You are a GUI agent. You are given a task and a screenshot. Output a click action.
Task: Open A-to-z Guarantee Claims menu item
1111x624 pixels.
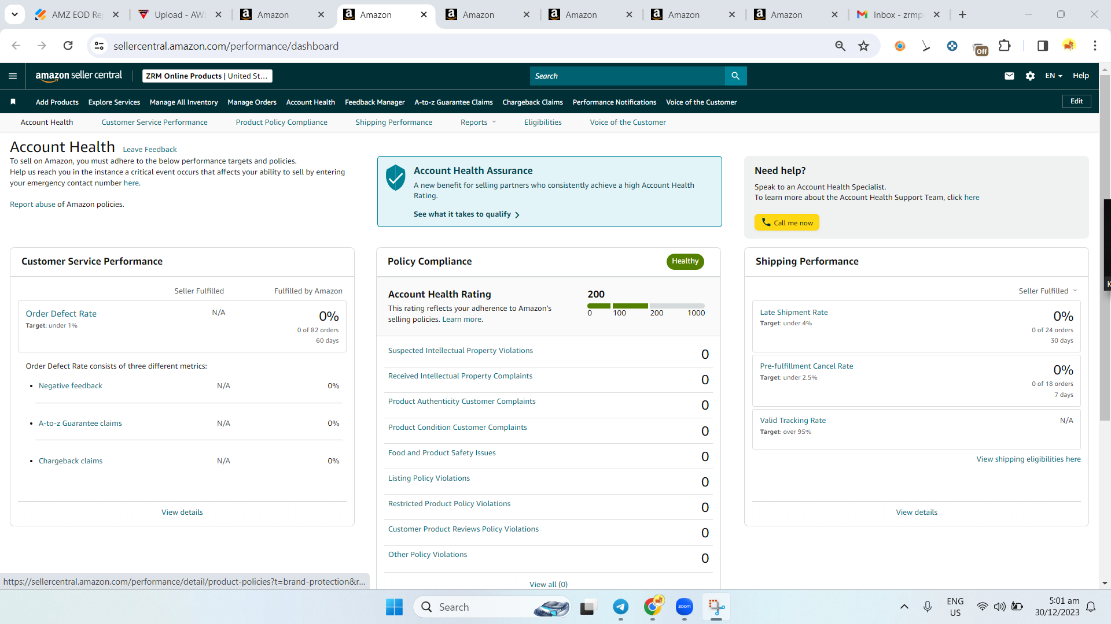coord(454,102)
